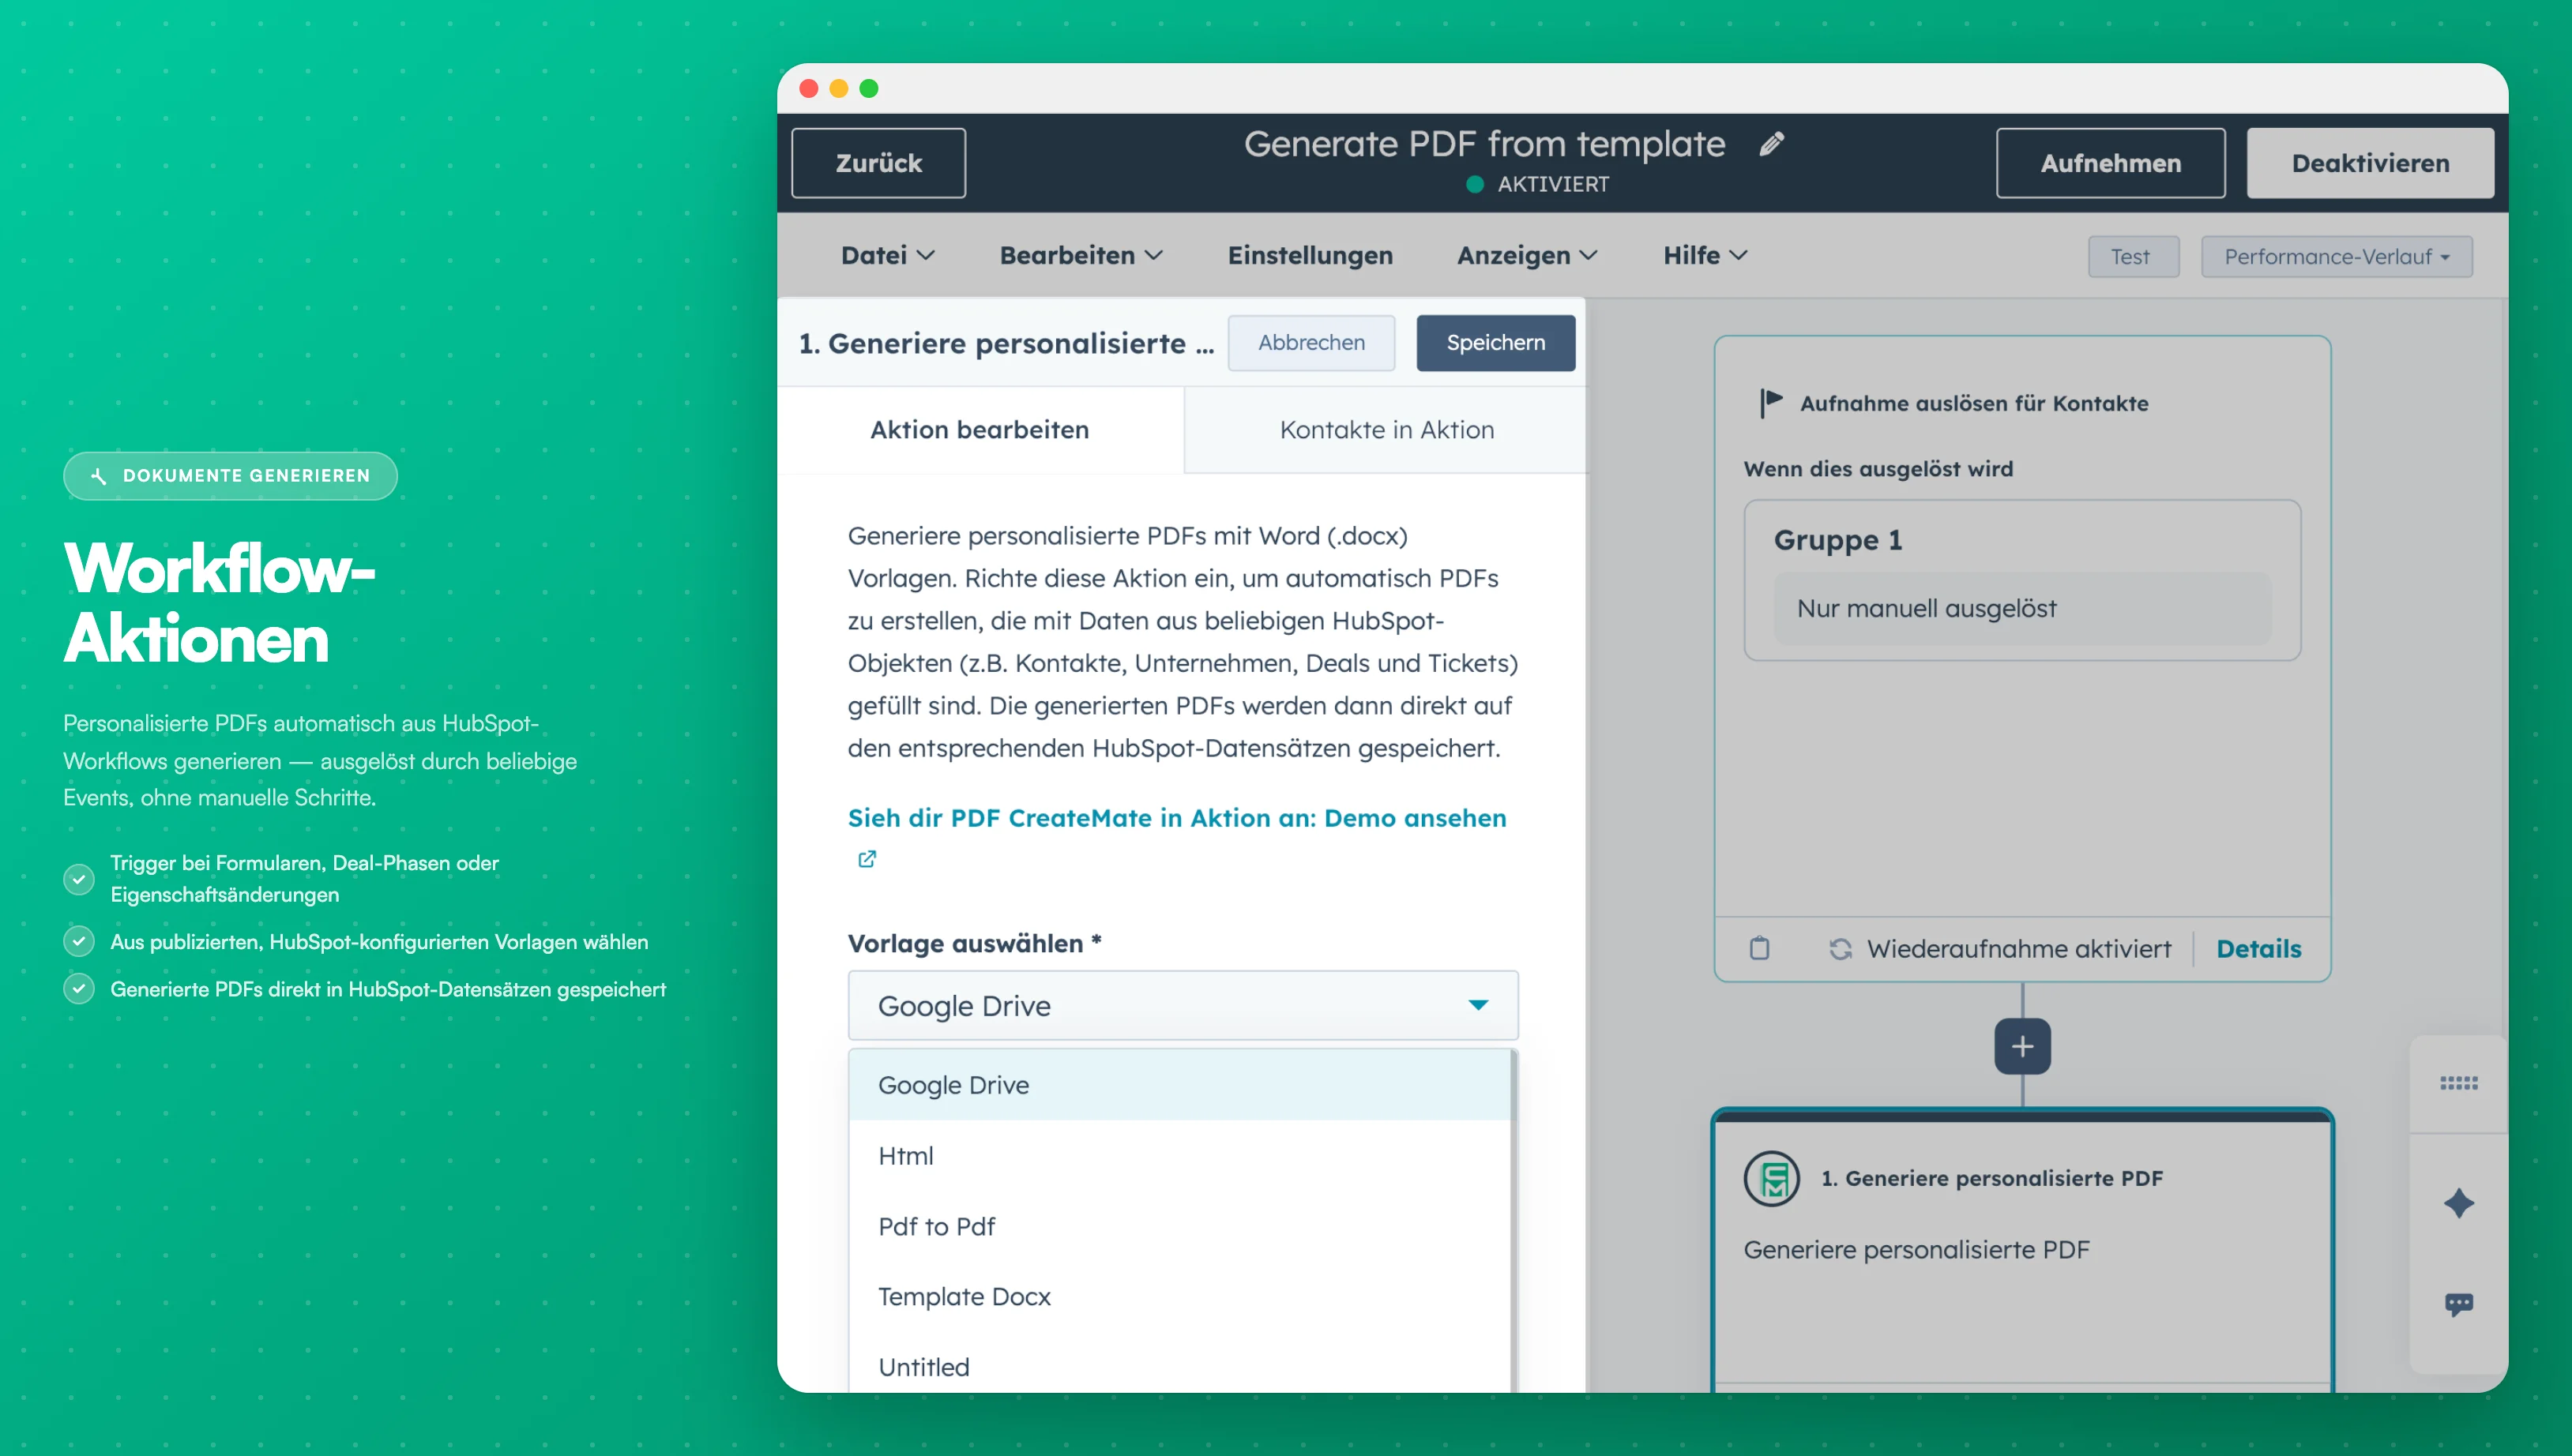
Task: Click the Aufnahme auslösen für Kontakte heading
Action: click(1974, 403)
